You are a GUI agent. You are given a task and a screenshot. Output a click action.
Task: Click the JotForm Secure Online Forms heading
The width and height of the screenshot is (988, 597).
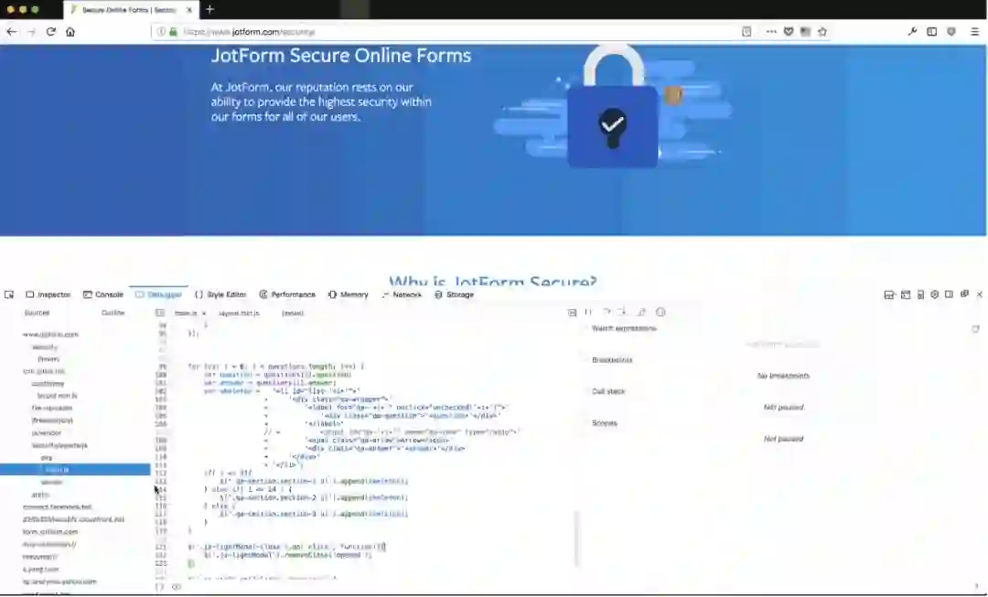click(341, 56)
